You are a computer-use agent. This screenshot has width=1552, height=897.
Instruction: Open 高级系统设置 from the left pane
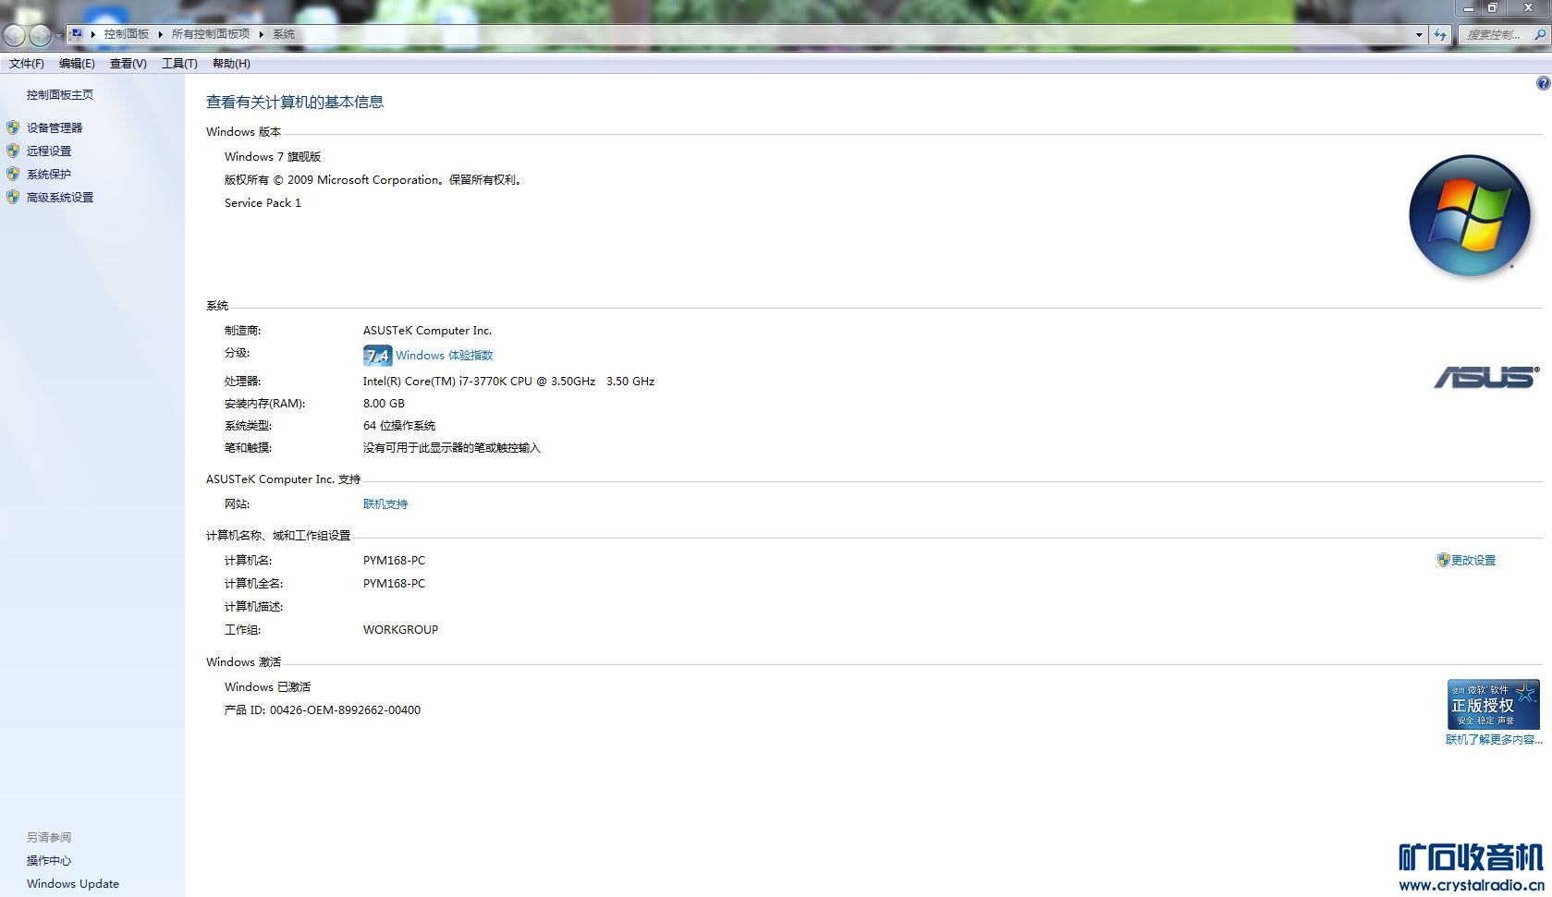(60, 198)
